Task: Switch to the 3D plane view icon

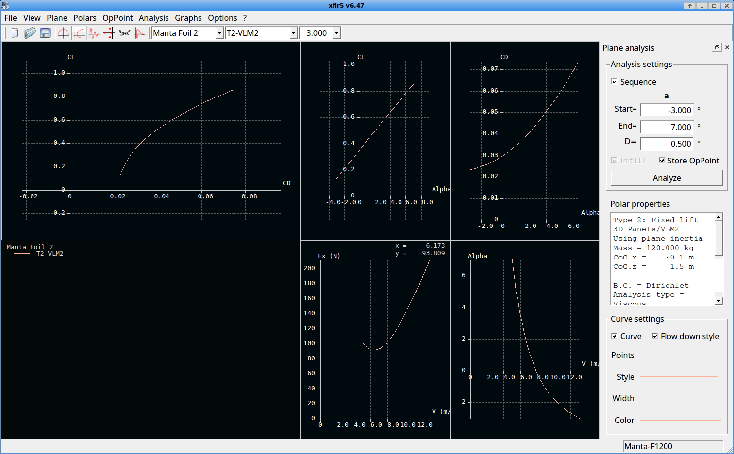Action: pos(125,33)
